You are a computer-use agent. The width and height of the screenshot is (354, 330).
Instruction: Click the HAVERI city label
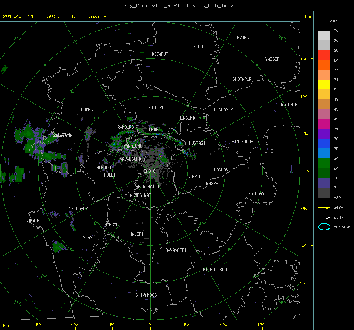[136, 234]
